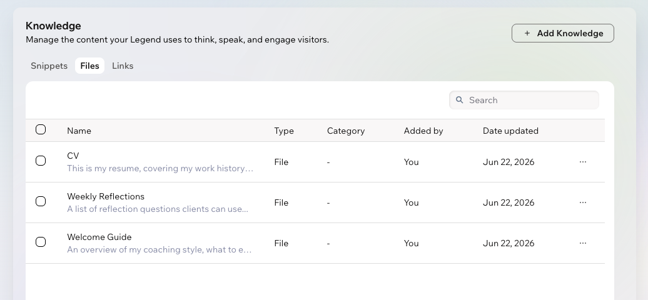Click the coaching style description text
The image size is (648, 300).
tap(159, 249)
